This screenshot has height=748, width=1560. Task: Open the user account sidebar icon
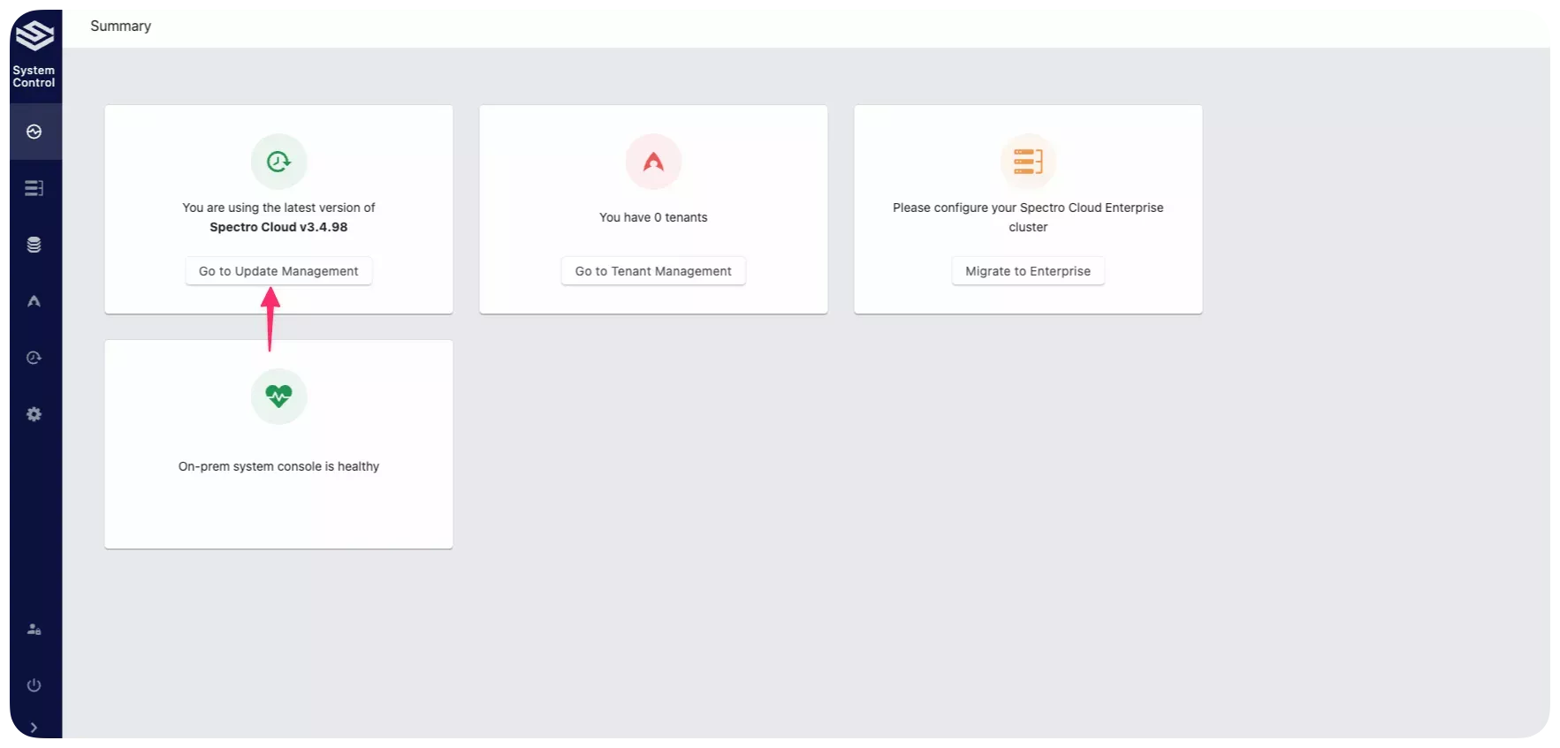[34, 630]
